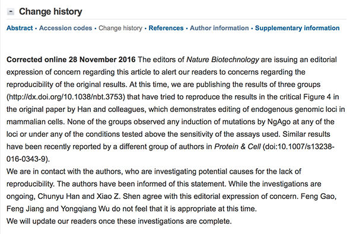Click the word NgAgo in the paragraph

click(279, 122)
